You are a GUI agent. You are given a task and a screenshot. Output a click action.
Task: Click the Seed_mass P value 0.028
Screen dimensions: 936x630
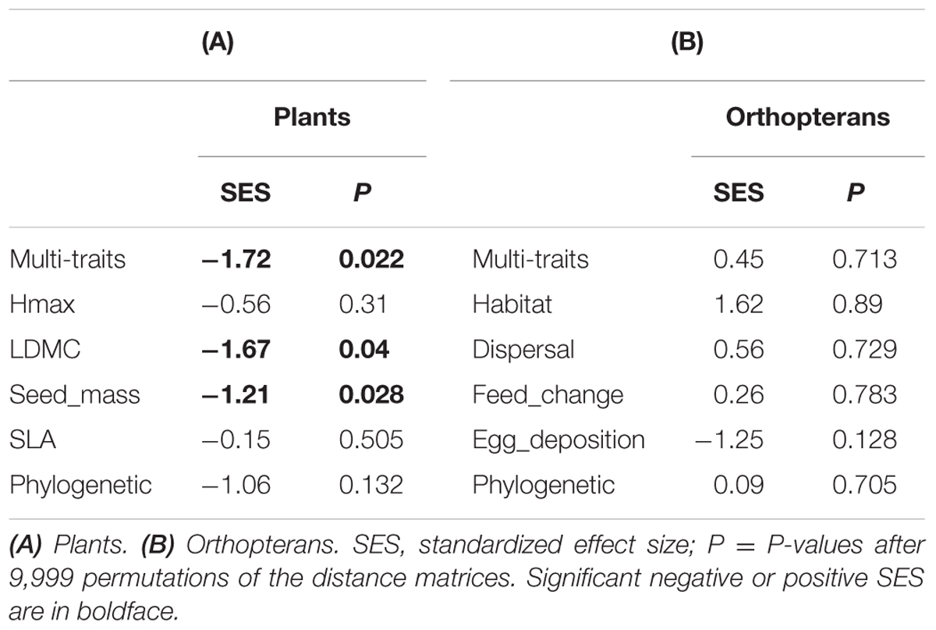click(371, 394)
